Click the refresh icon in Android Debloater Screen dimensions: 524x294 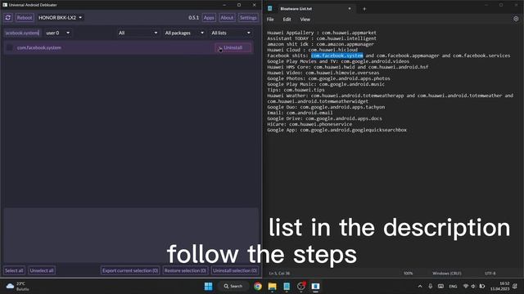[x=8, y=18]
